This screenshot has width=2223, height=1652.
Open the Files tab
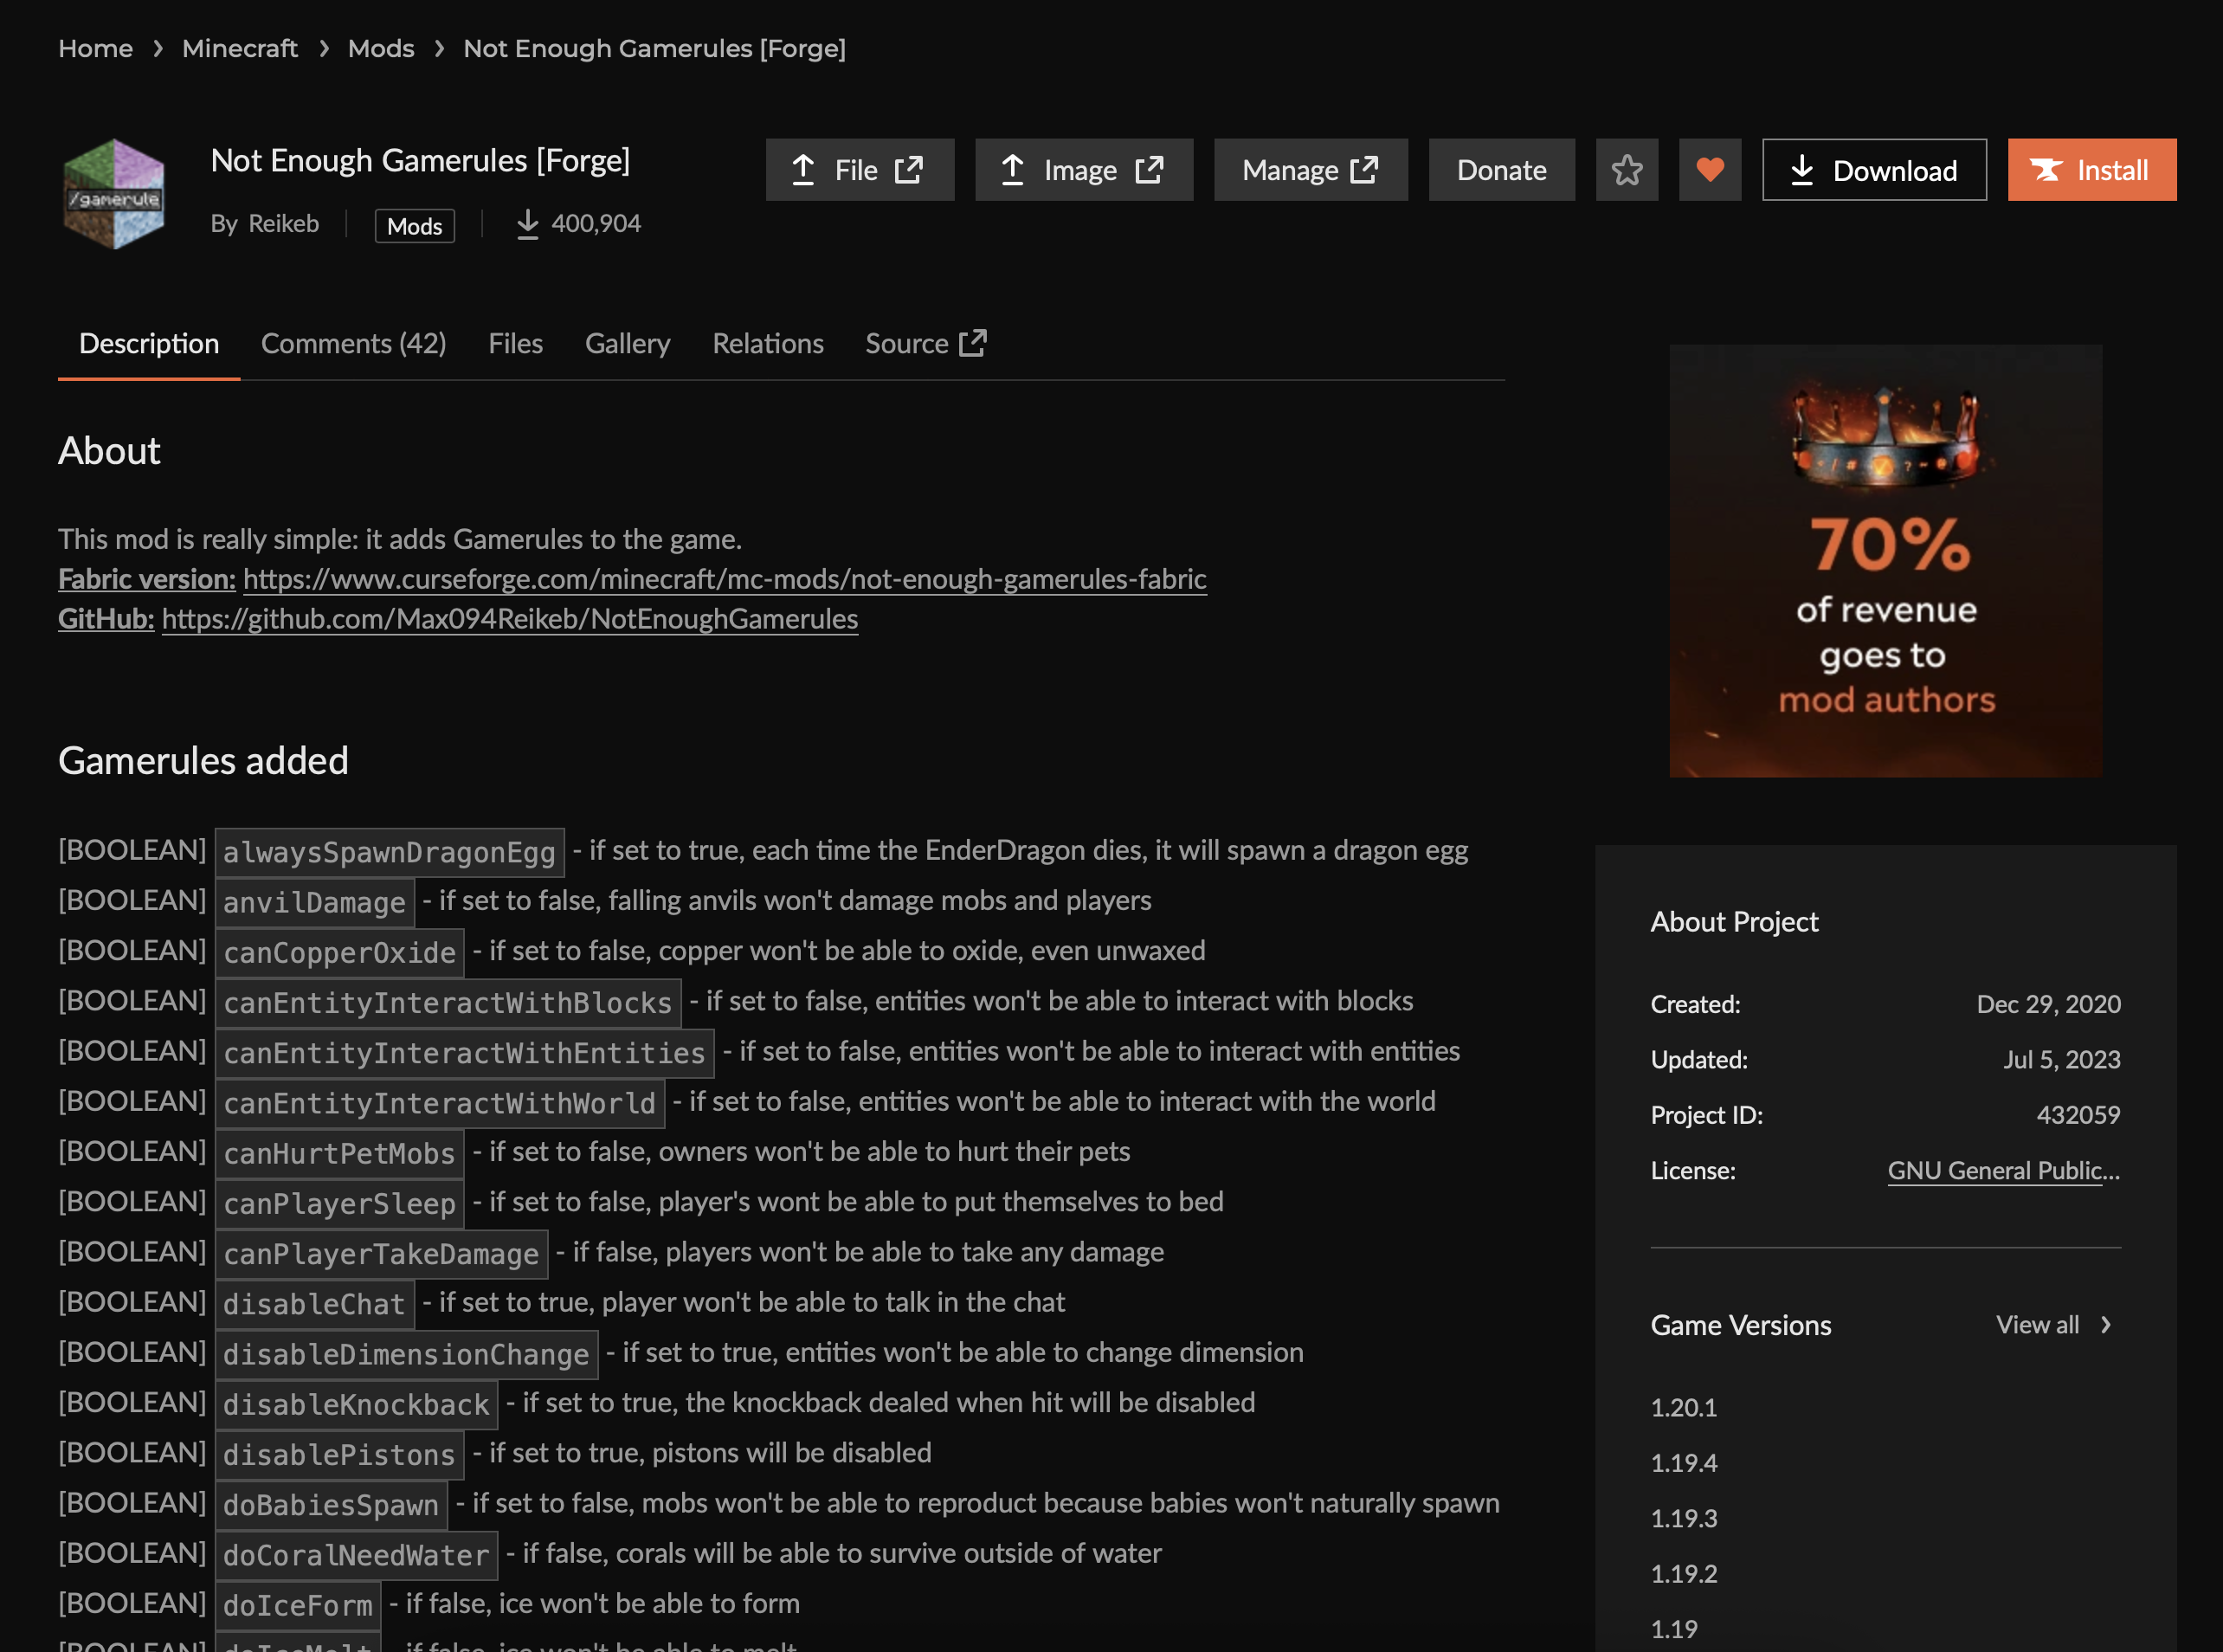(515, 343)
